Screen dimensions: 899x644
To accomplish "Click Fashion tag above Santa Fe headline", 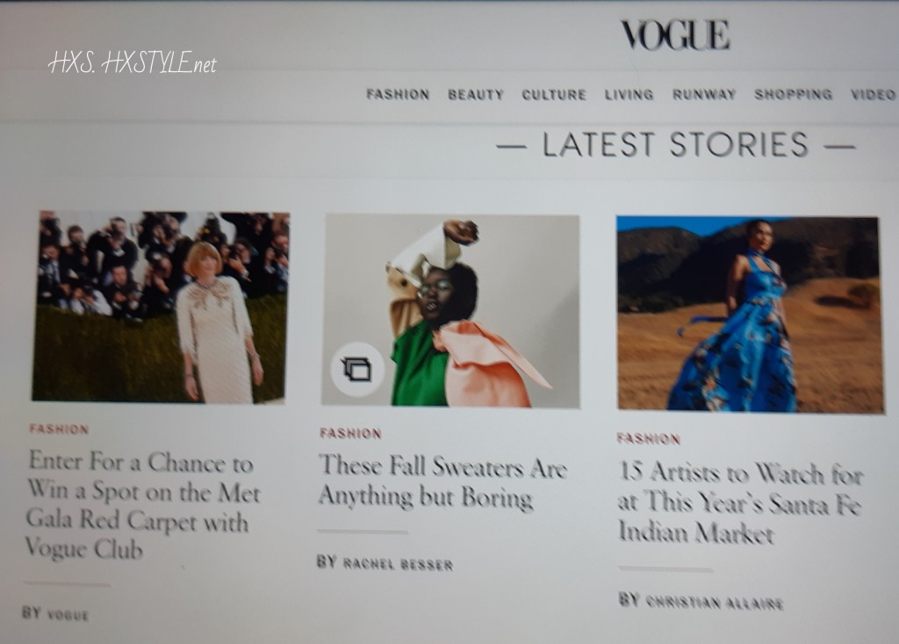I will (649, 439).
